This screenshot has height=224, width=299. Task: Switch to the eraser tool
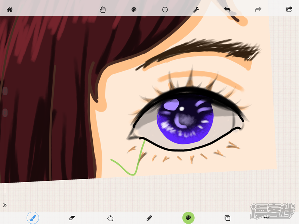[72, 218]
